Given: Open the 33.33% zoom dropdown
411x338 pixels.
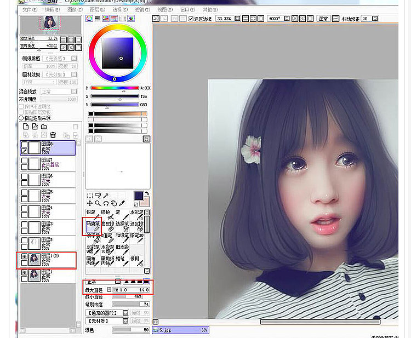Looking at the screenshot, I should pyautogui.click(x=237, y=19).
